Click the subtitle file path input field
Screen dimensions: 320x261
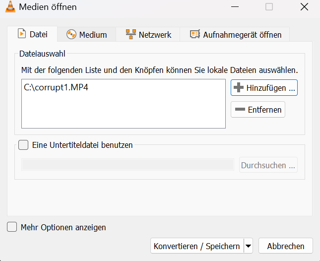pyautogui.click(x=128, y=165)
